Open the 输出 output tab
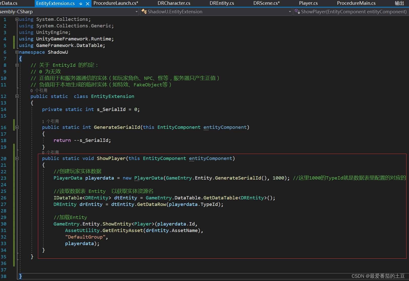The height and width of the screenshot is (281, 409). (x=399, y=3)
